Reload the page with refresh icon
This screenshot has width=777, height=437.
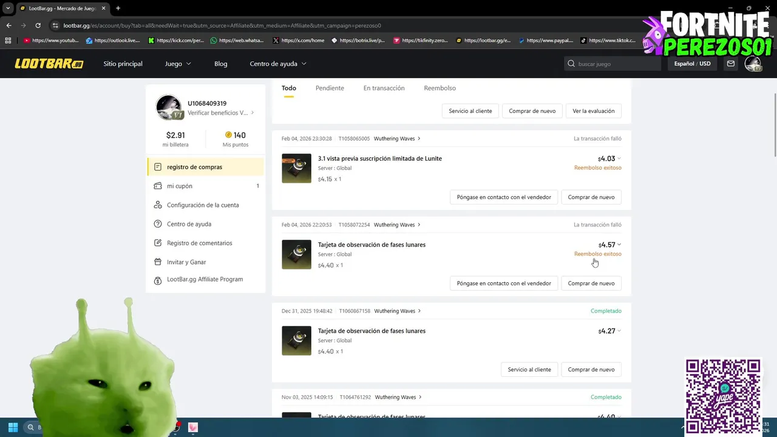tap(38, 25)
